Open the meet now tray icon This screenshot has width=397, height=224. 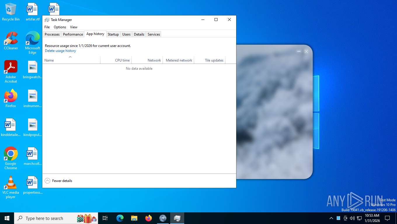(345, 218)
